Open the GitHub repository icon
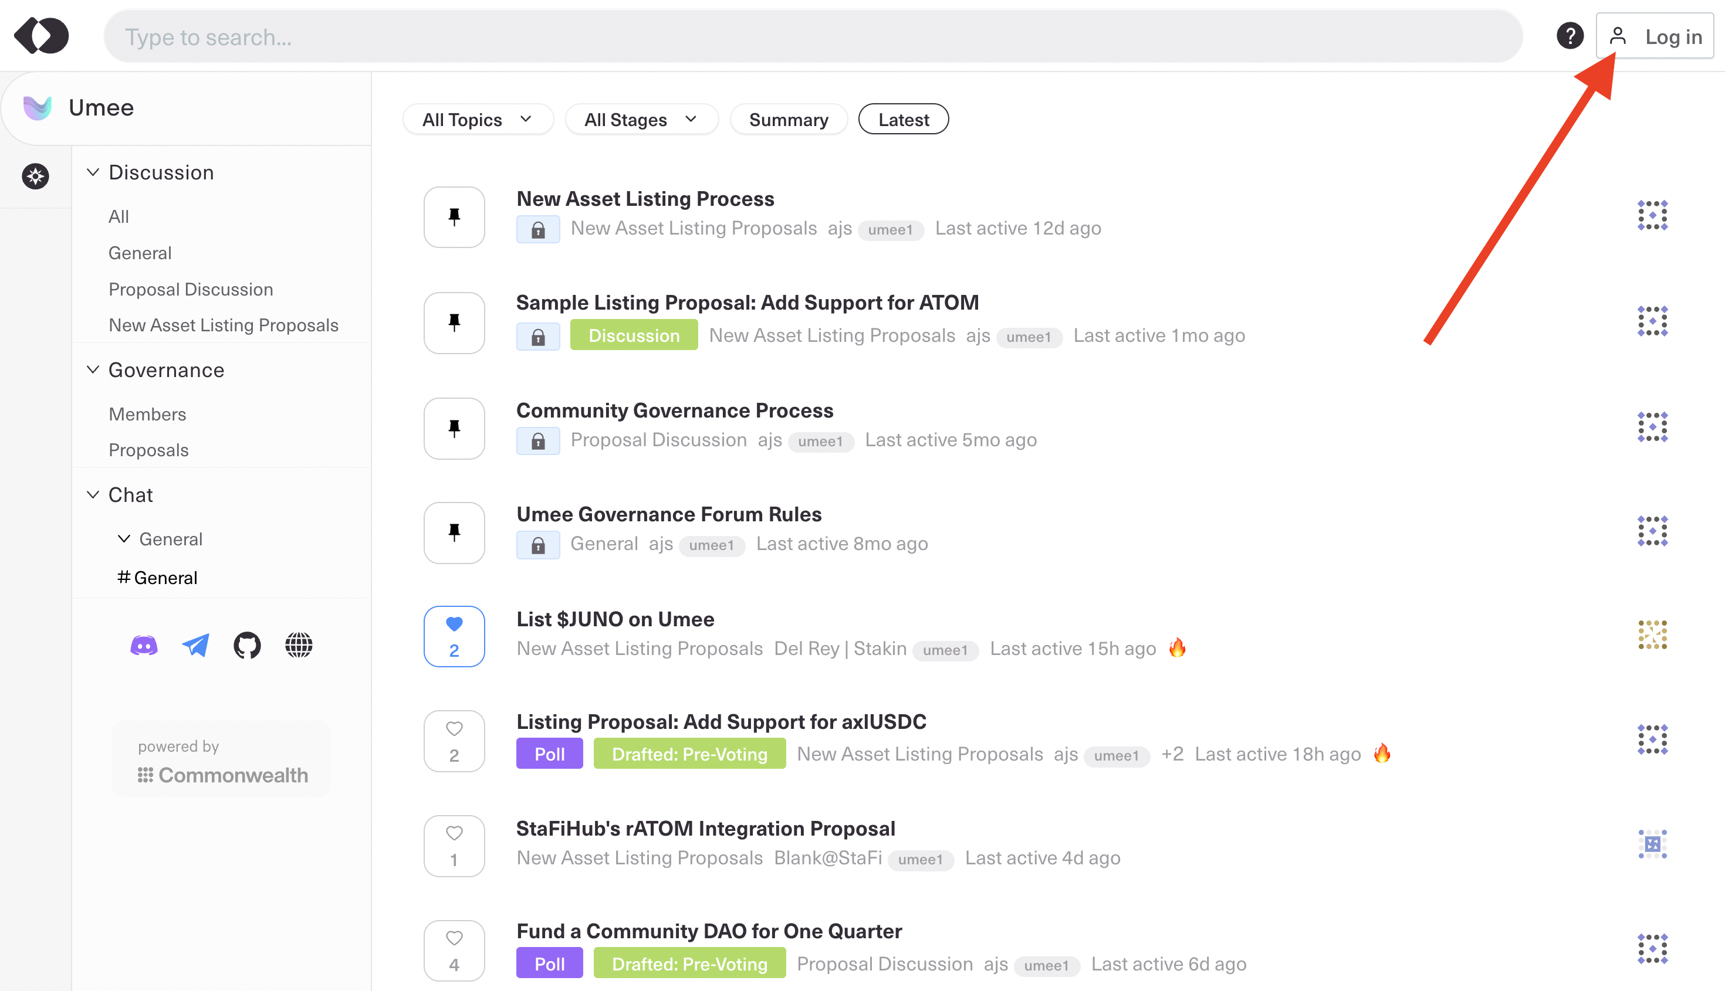The image size is (1725, 991). click(x=247, y=645)
